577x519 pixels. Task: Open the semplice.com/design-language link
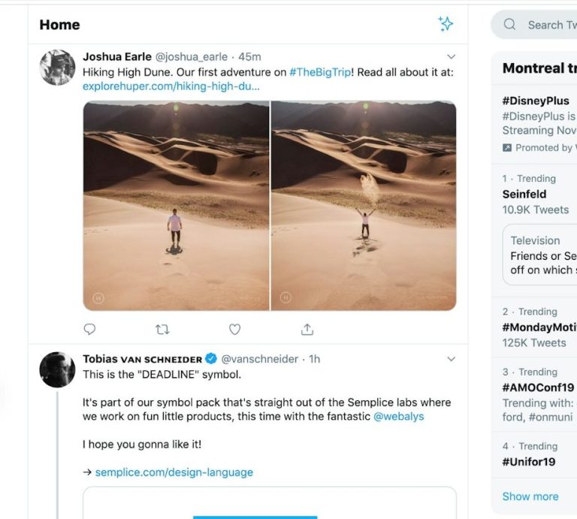pyautogui.click(x=174, y=472)
